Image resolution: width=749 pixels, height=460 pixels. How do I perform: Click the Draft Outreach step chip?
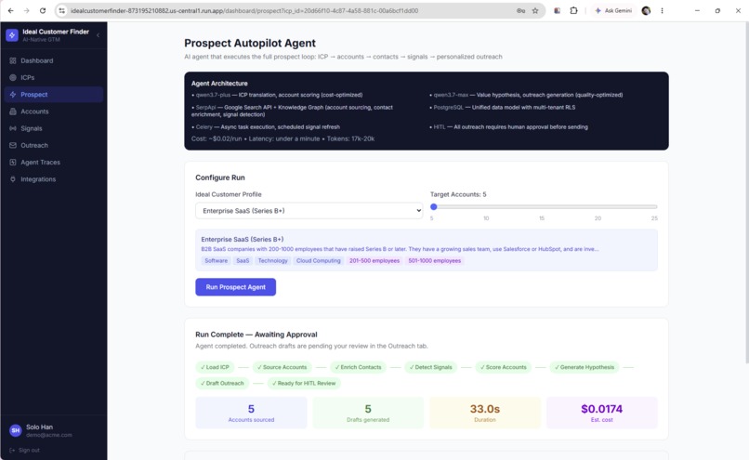click(x=222, y=383)
